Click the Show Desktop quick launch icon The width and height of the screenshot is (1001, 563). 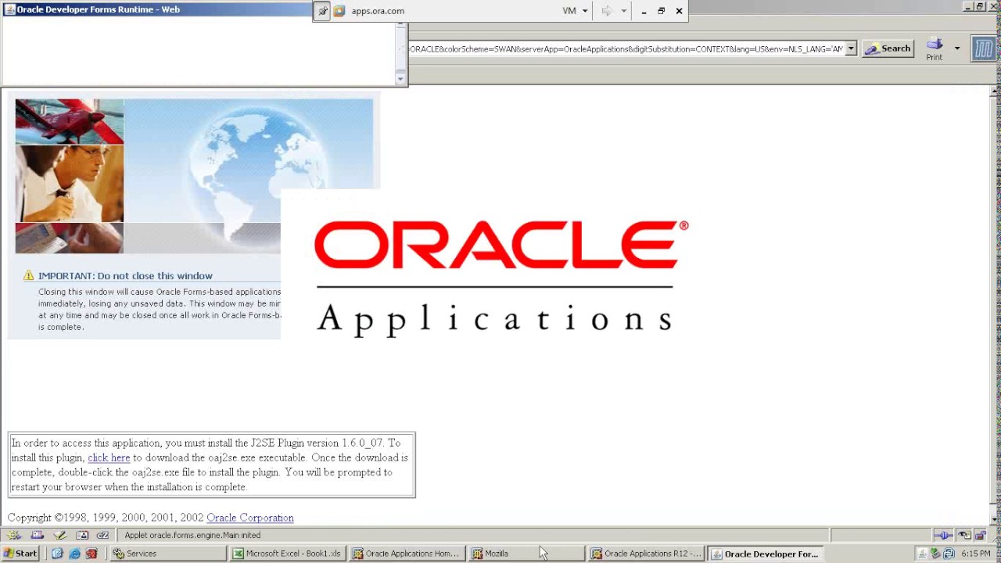coord(57,554)
